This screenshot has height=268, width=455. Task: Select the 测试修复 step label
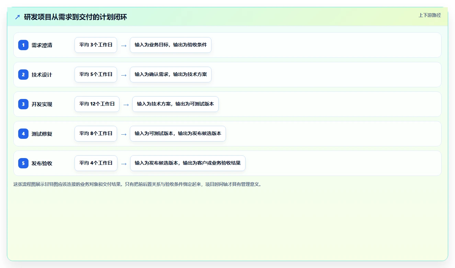[x=42, y=134]
